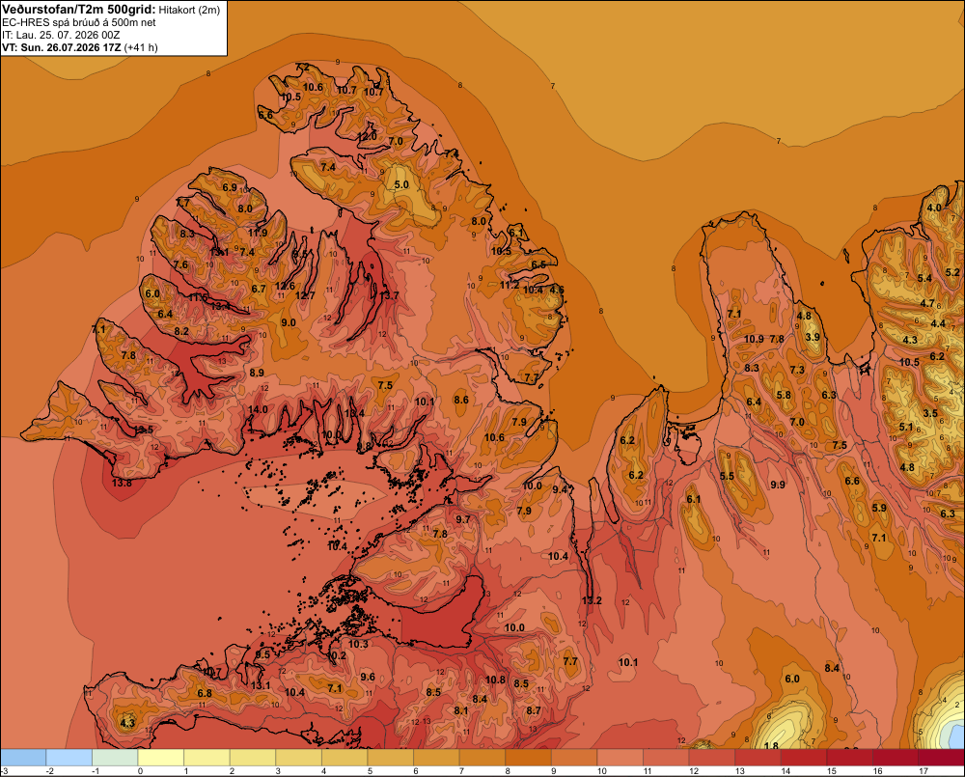This screenshot has height=777, width=965.
Task: Click the 4.3 temperature label in the southwest
Action: (x=127, y=723)
